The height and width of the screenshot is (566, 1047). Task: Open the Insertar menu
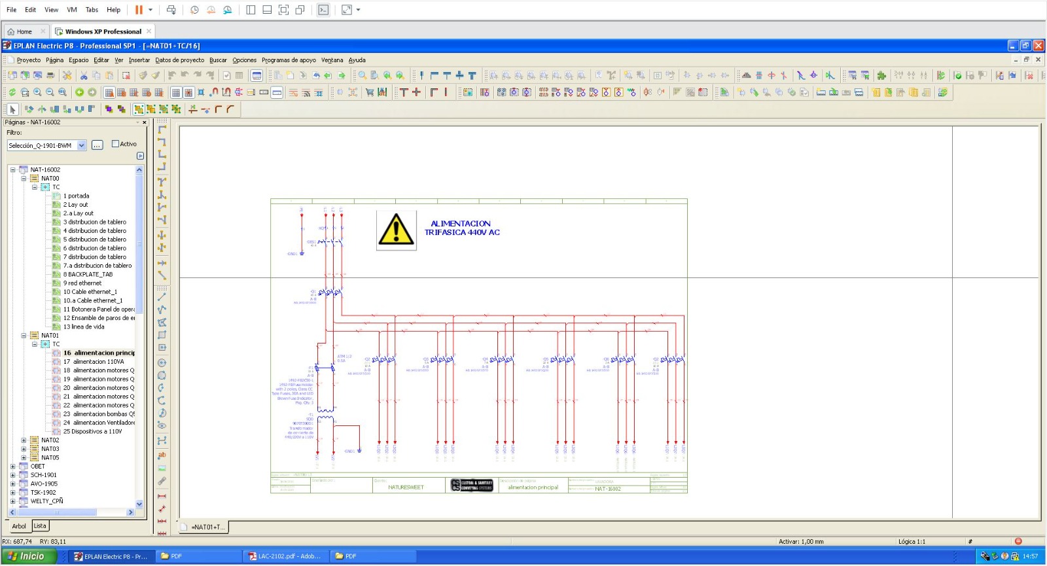click(x=139, y=60)
